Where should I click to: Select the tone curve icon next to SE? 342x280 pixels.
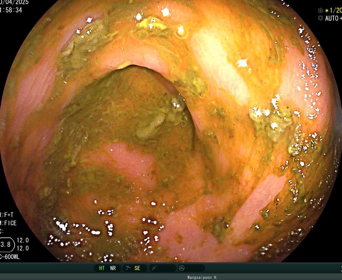tap(128, 268)
